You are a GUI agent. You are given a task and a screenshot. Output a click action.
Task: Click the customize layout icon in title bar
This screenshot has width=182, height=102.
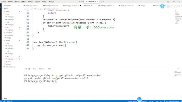pos(168,2)
